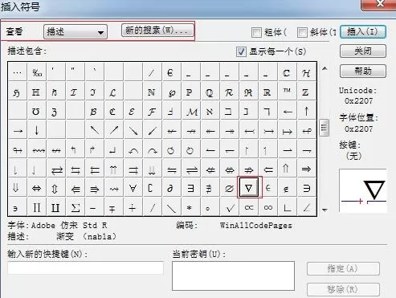Select the coproduct ∐ symbol

click(x=55, y=207)
